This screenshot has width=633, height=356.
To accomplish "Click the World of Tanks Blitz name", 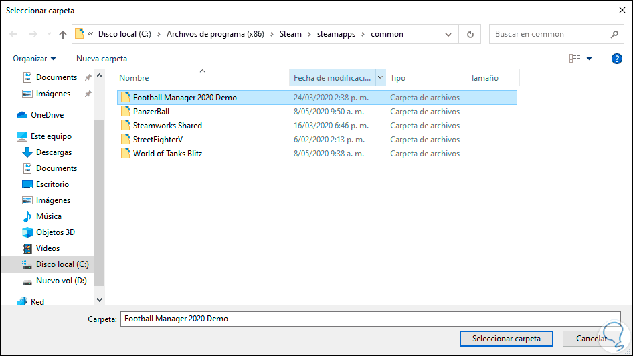I will (167, 153).
